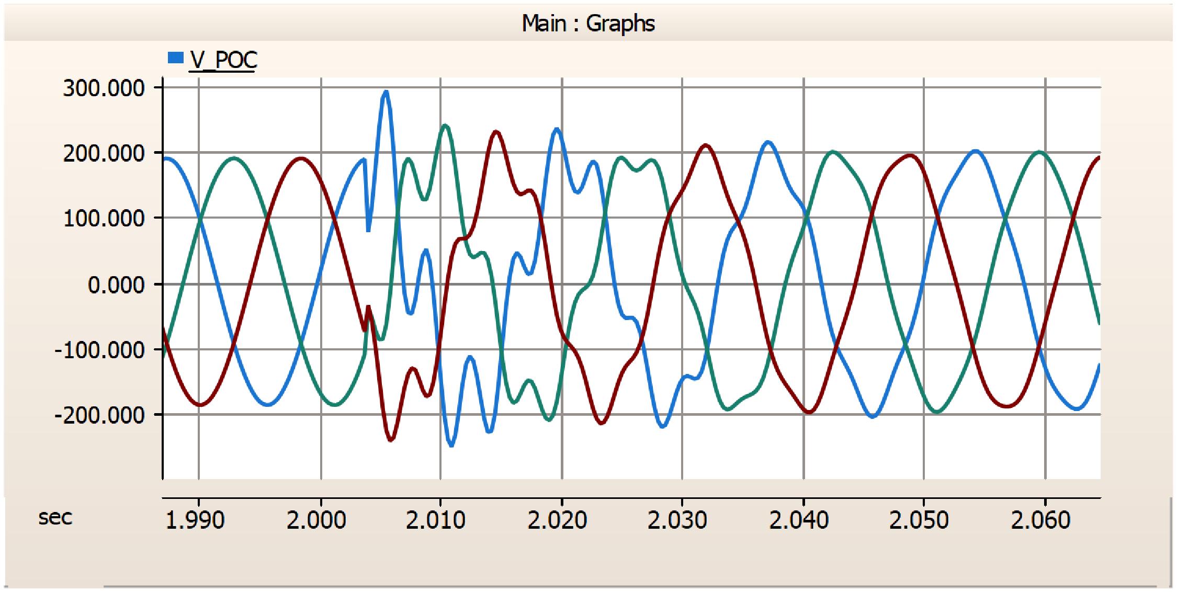Viewport: 1177px width, 592px height.
Task: Click the Main : Graphs title bar
Action: click(x=588, y=24)
